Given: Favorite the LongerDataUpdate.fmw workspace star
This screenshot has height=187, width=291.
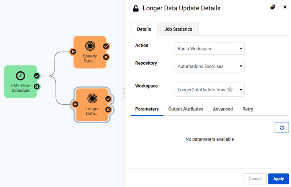Looking at the screenshot, I should [x=230, y=89].
